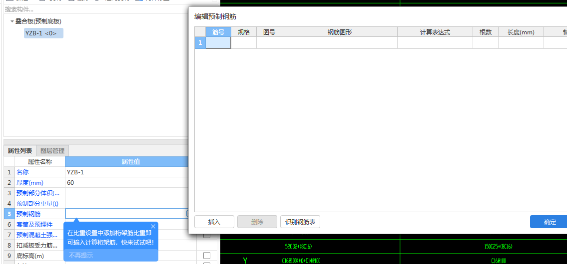Click the C16@100 CAD label on the right
The width and height of the screenshot is (567, 264).
(498, 261)
